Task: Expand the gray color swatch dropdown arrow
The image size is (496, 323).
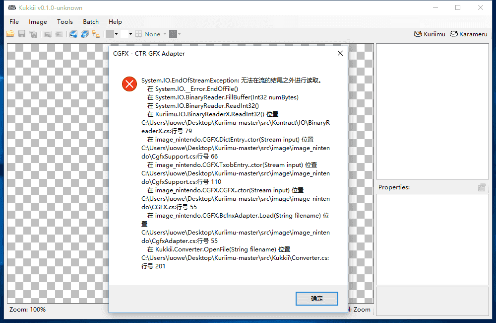Action: point(117,34)
